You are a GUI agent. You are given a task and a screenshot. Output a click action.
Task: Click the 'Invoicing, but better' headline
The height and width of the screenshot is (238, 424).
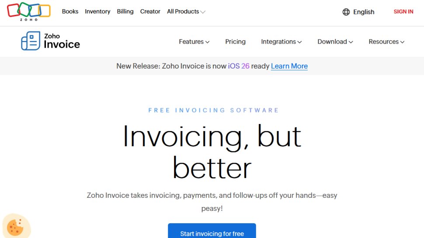tap(212, 152)
